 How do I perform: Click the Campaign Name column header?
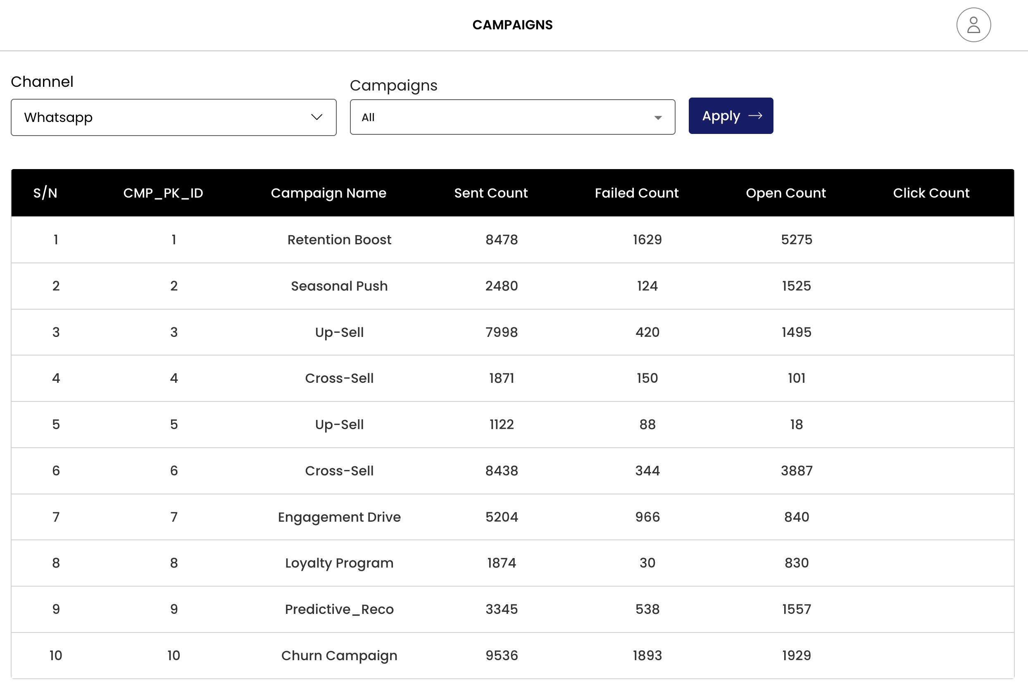pos(328,193)
